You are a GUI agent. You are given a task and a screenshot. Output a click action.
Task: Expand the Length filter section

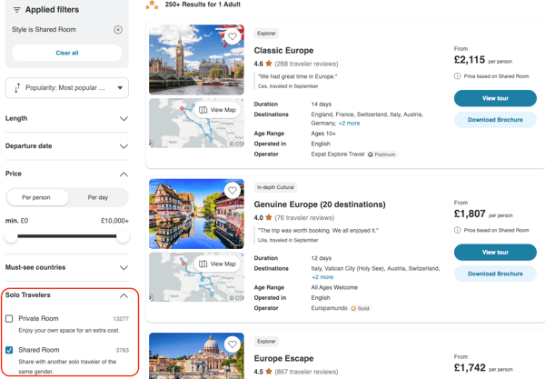pyautogui.click(x=124, y=119)
